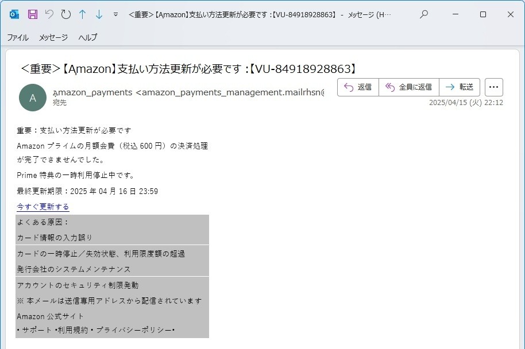Open the ヘルプ tab
This screenshot has width=525, height=349.
tap(88, 37)
